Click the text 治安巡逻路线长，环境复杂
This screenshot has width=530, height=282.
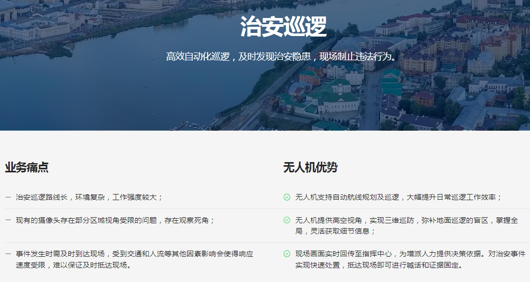[89, 197]
